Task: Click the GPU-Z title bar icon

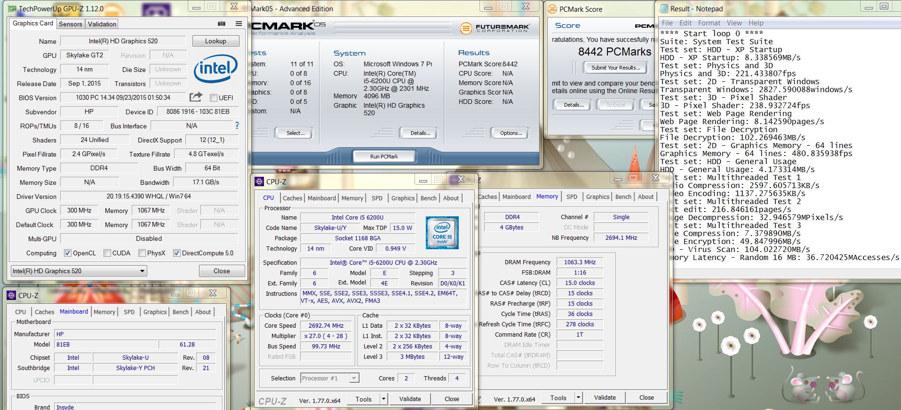Action: coord(12,8)
